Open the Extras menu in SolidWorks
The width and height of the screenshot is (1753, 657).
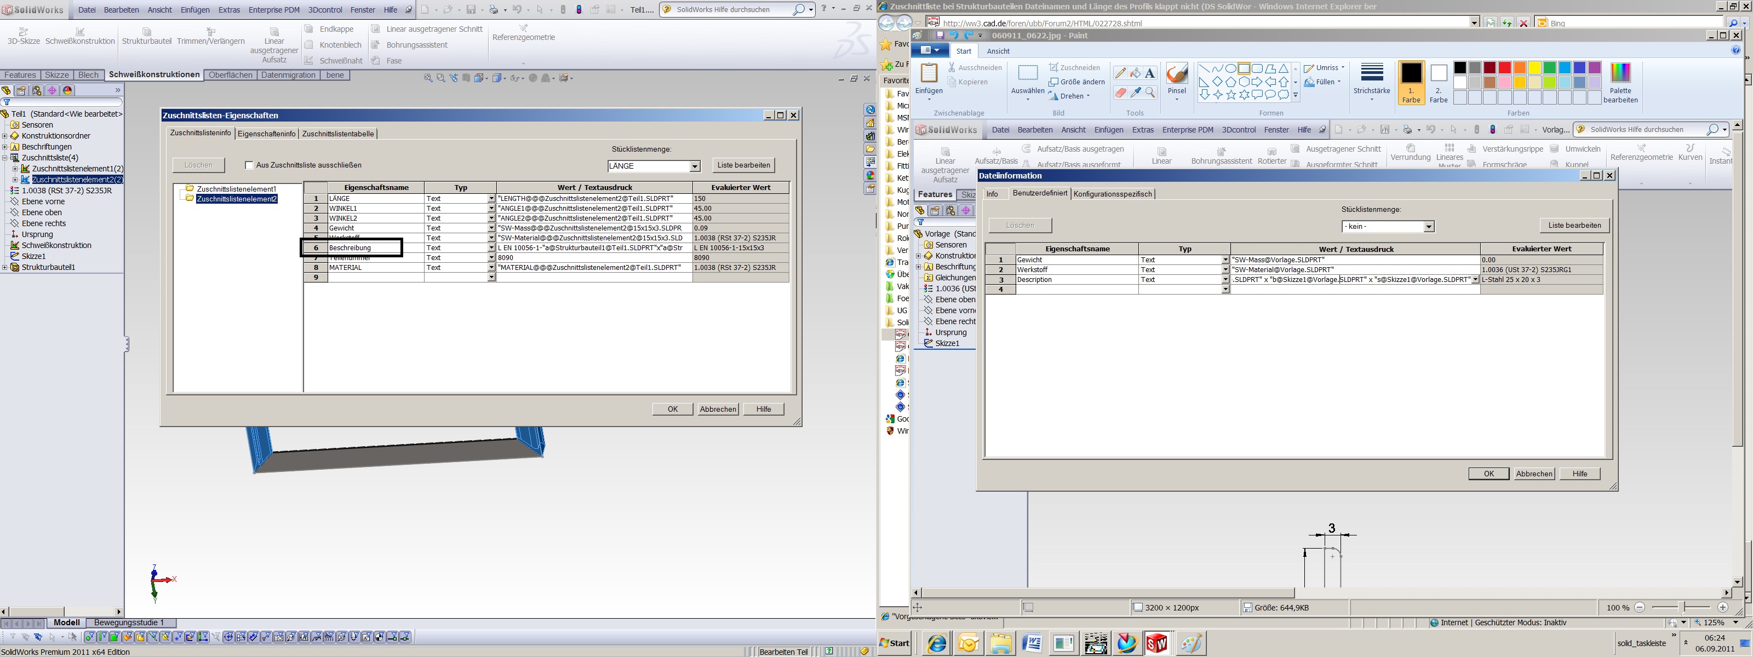point(230,10)
